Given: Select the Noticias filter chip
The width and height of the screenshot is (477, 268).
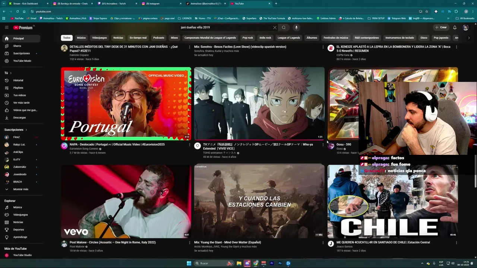Looking at the screenshot, I should 118,38.
